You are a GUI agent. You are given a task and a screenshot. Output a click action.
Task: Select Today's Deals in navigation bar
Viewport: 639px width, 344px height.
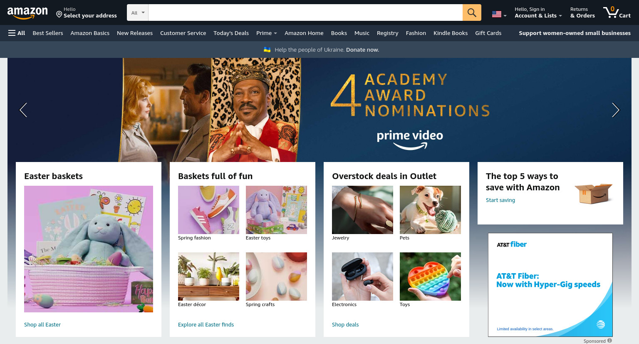pyautogui.click(x=231, y=33)
